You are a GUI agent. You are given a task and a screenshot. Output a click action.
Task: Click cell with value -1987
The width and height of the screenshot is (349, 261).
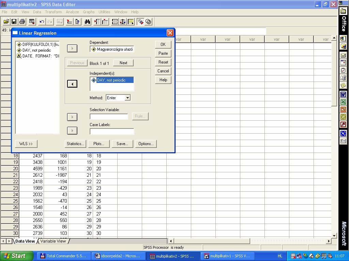pyautogui.click(x=56, y=175)
